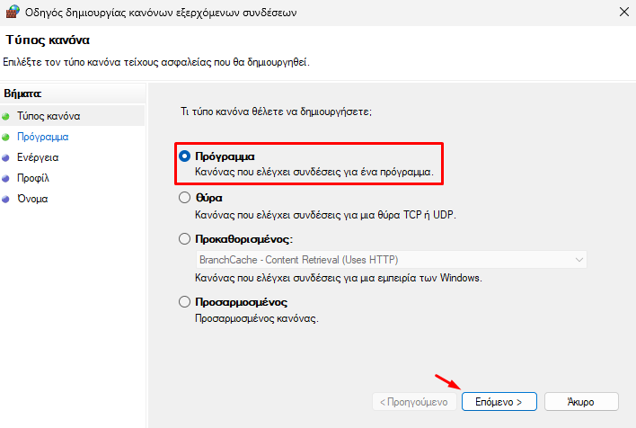Open the Όνομα step
Viewport: 636px width, 428px height.
pos(32,199)
